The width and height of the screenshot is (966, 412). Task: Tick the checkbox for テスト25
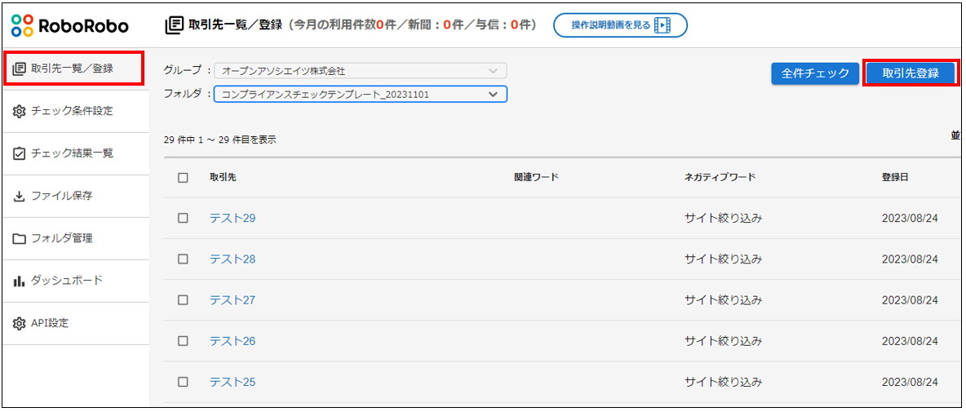point(183,381)
